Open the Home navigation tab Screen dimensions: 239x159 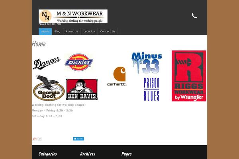coord(45,31)
